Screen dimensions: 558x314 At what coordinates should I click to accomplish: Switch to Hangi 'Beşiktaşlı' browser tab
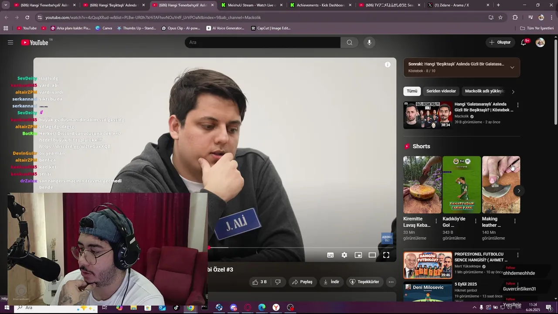[113, 5]
